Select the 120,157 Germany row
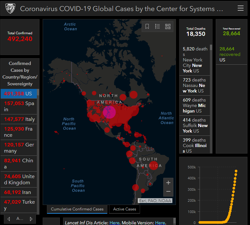The width and height of the screenshot is (250, 225). coord(19,148)
